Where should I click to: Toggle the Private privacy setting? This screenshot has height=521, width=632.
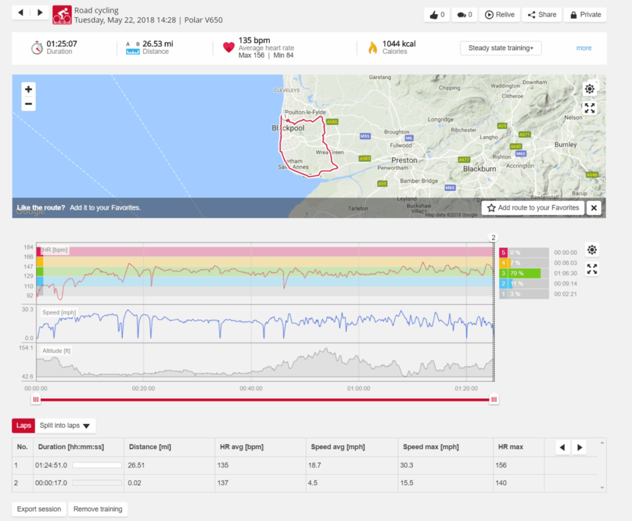585,15
